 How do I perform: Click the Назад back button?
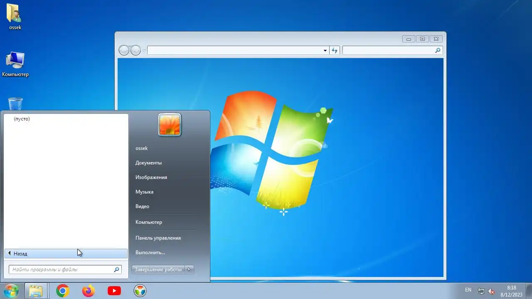[66, 253]
